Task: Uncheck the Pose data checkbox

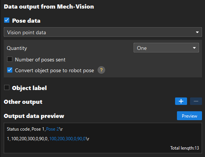Action: coord(7,20)
